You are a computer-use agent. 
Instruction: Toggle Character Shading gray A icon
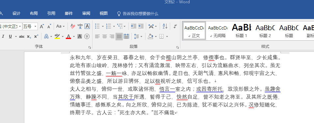(x=80, y=36)
